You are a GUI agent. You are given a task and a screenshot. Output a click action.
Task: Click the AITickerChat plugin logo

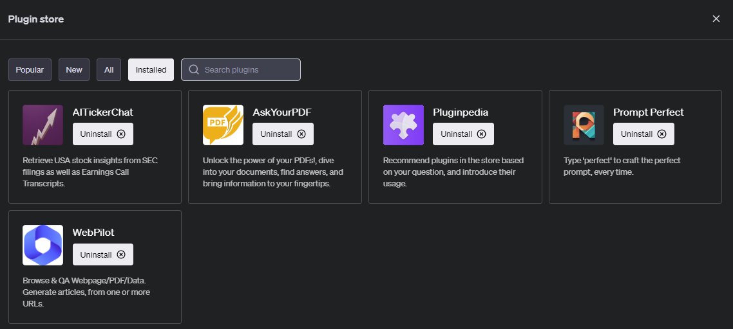(x=43, y=125)
